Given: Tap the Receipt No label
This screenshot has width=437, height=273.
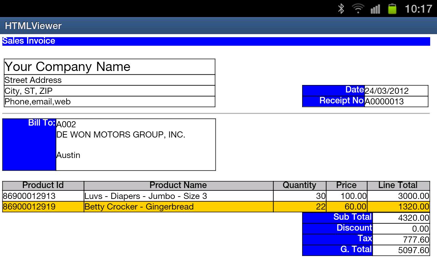Looking at the screenshot, I should (x=341, y=101).
